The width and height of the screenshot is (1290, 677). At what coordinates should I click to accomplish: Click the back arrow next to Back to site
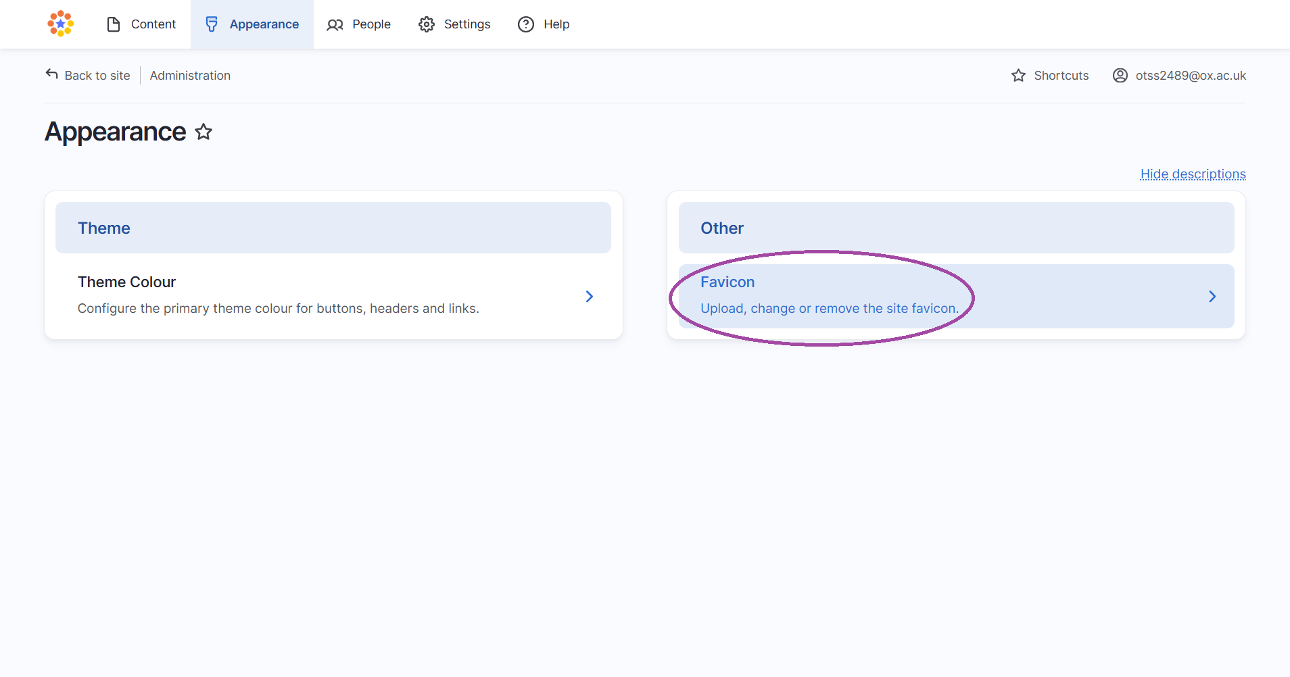pos(51,74)
